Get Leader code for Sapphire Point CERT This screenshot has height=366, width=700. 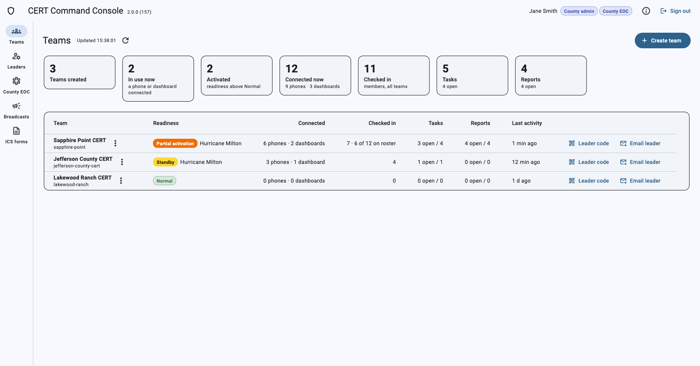589,143
